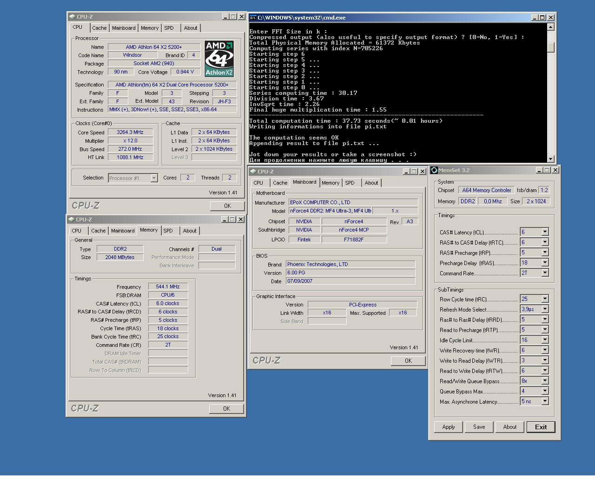Click the LPCIO F71882F value
Viewport: 595px width, 479px height.
[x=354, y=239]
